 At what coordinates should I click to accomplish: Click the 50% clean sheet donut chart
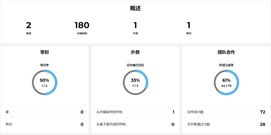tap(44, 82)
